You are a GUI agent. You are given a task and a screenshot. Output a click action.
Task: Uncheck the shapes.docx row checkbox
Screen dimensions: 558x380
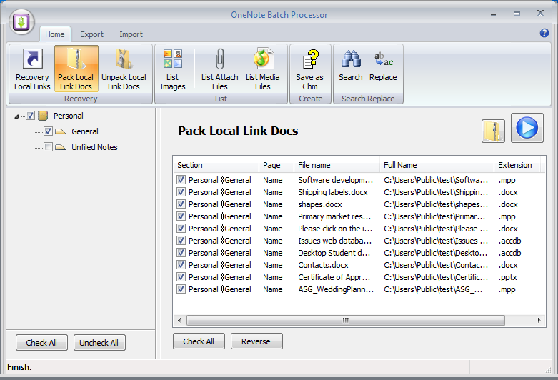click(181, 204)
